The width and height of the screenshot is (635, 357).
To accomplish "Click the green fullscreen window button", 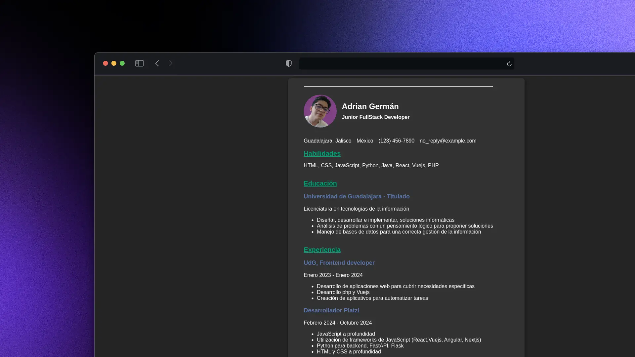I will coord(122,63).
